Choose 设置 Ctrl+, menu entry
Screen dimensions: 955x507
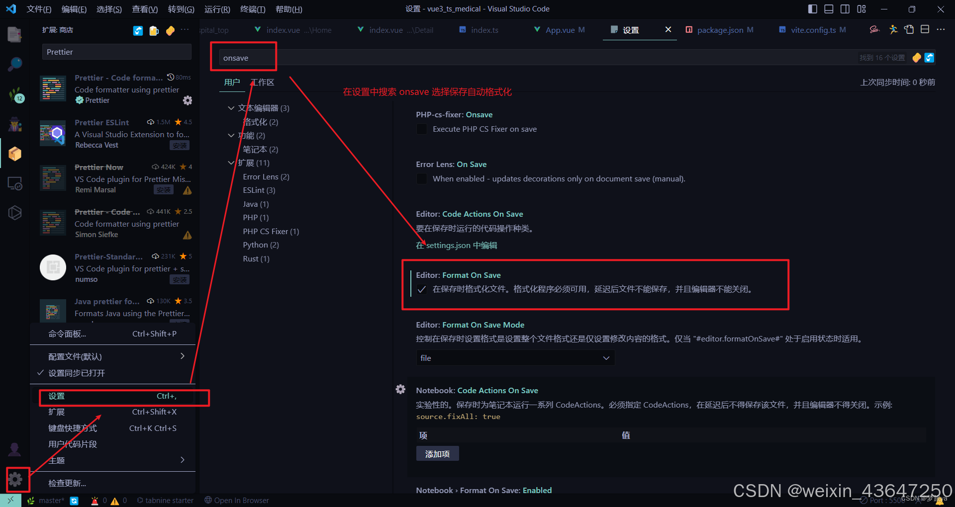[x=113, y=396]
